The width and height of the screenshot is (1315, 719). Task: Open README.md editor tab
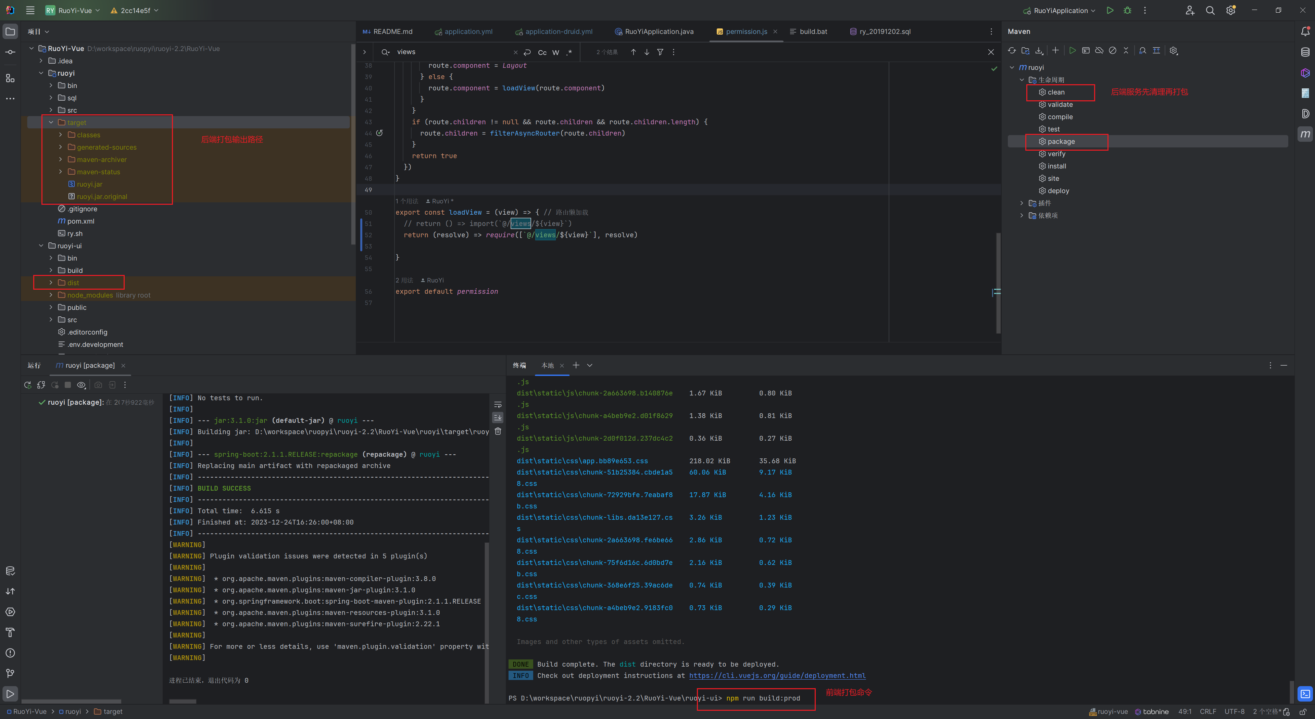click(x=387, y=31)
